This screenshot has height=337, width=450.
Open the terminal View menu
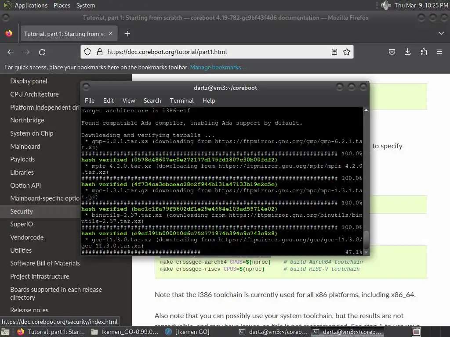click(129, 100)
